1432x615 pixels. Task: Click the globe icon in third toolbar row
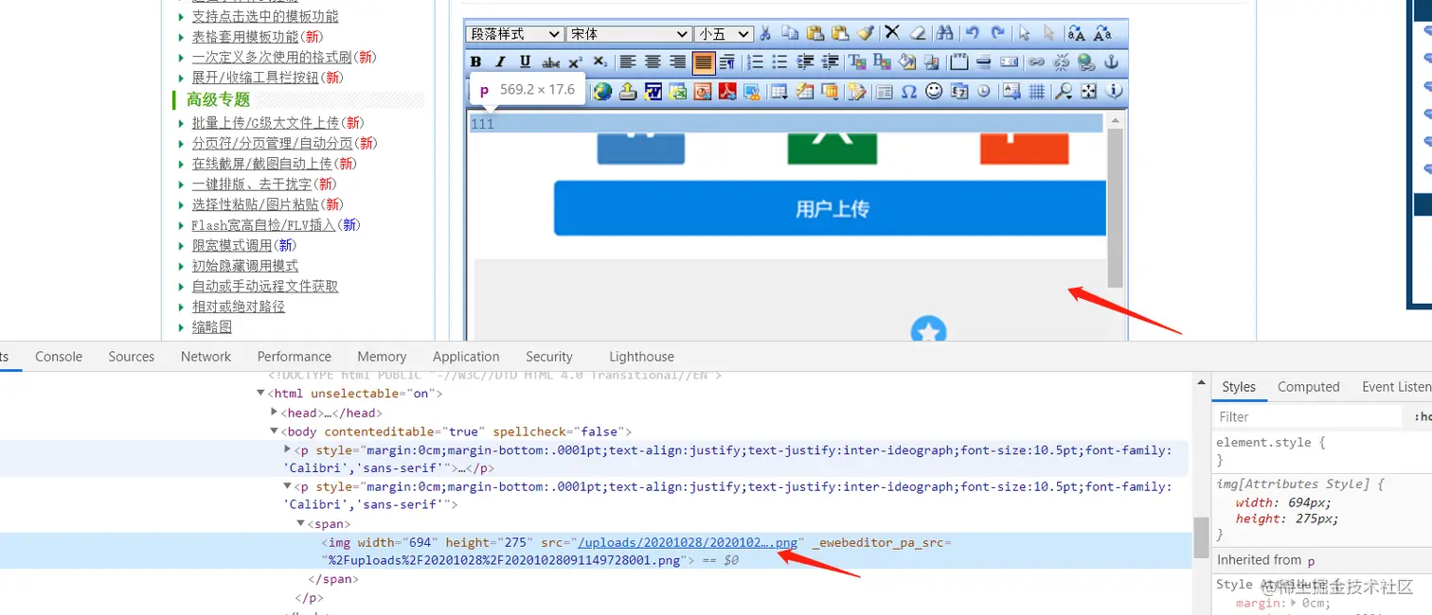click(603, 91)
